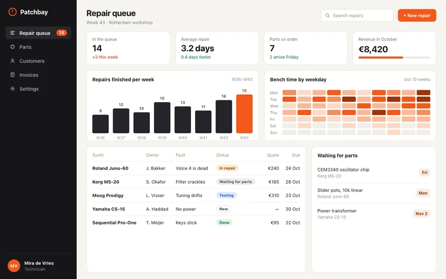This screenshot has height=279, width=446.
Task: Open the Roland Juno-60 repair row
Action: [196, 168]
